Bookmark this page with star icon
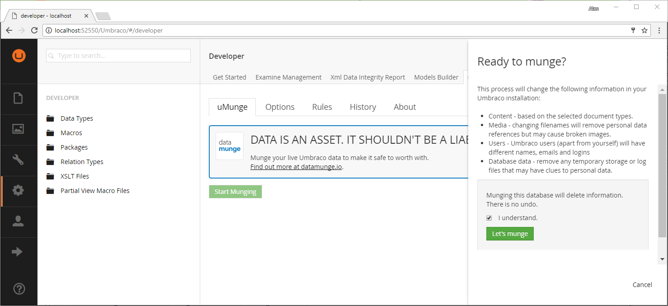Screen dimensions: 668x306 (x=644, y=30)
